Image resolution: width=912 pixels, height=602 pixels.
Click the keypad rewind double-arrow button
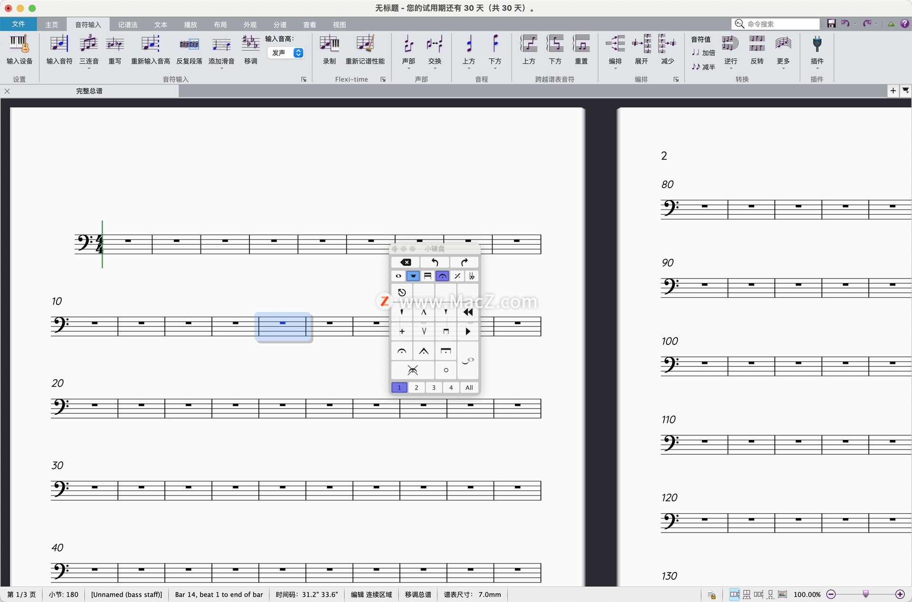pos(468,312)
